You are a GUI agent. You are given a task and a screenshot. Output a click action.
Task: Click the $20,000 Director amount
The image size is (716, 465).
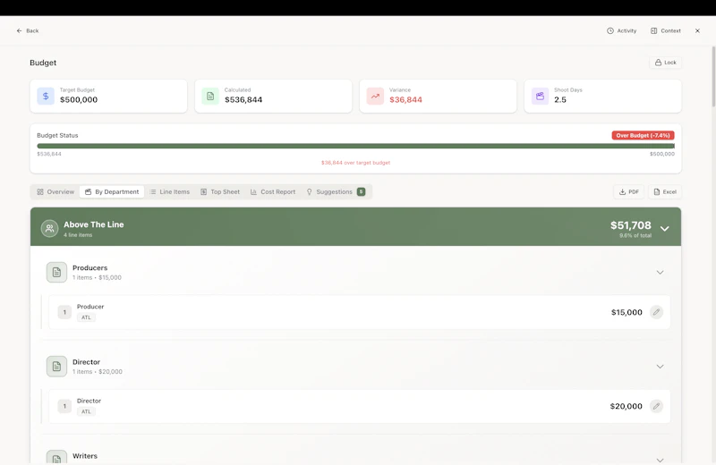click(x=626, y=406)
